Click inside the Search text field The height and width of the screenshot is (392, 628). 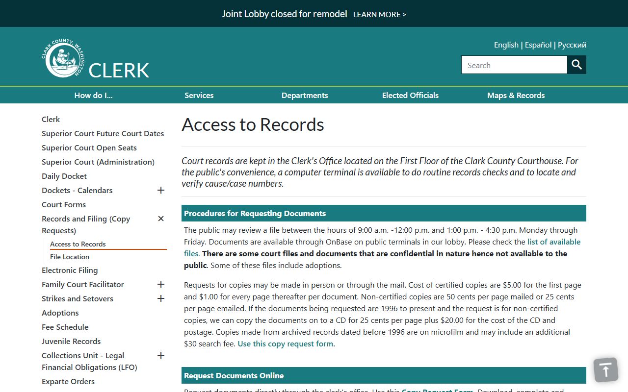514,65
